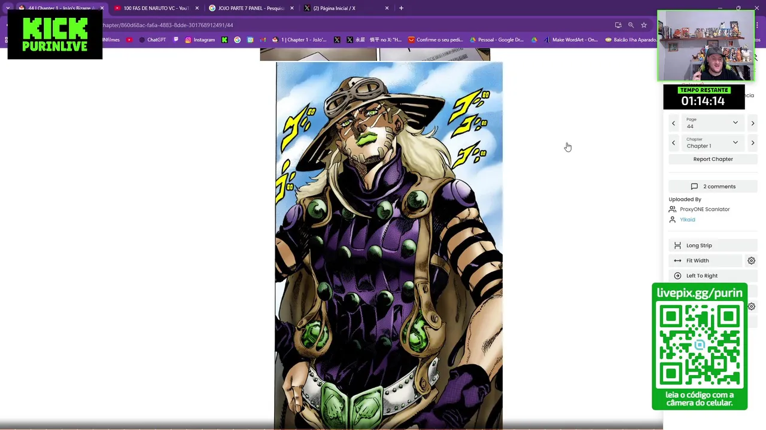Go to the previous page with the left chevron beside Page 44
Image resolution: width=766 pixels, height=430 pixels.
pos(673,123)
